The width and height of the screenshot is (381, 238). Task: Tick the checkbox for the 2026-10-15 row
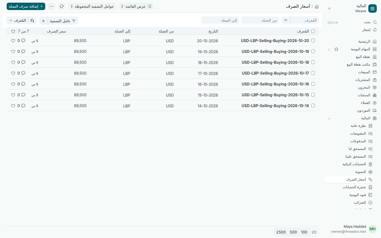tap(313, 95)
